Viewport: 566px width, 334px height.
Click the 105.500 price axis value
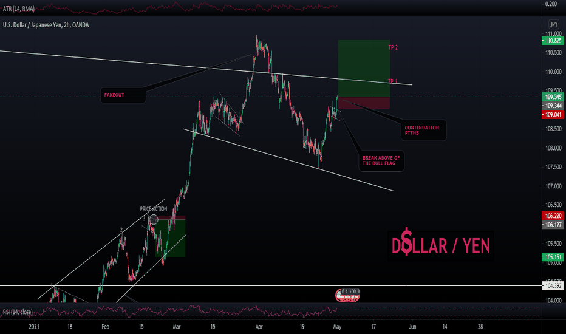point(553,244)
